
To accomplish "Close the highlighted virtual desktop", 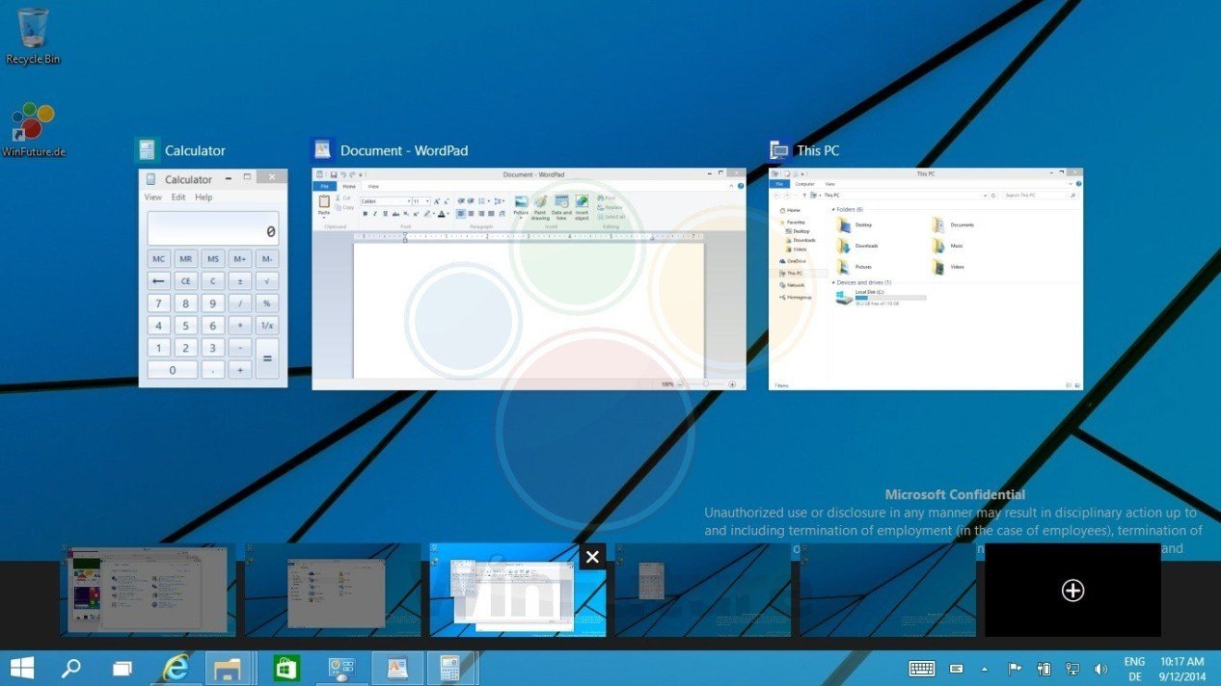I will 592,557.
